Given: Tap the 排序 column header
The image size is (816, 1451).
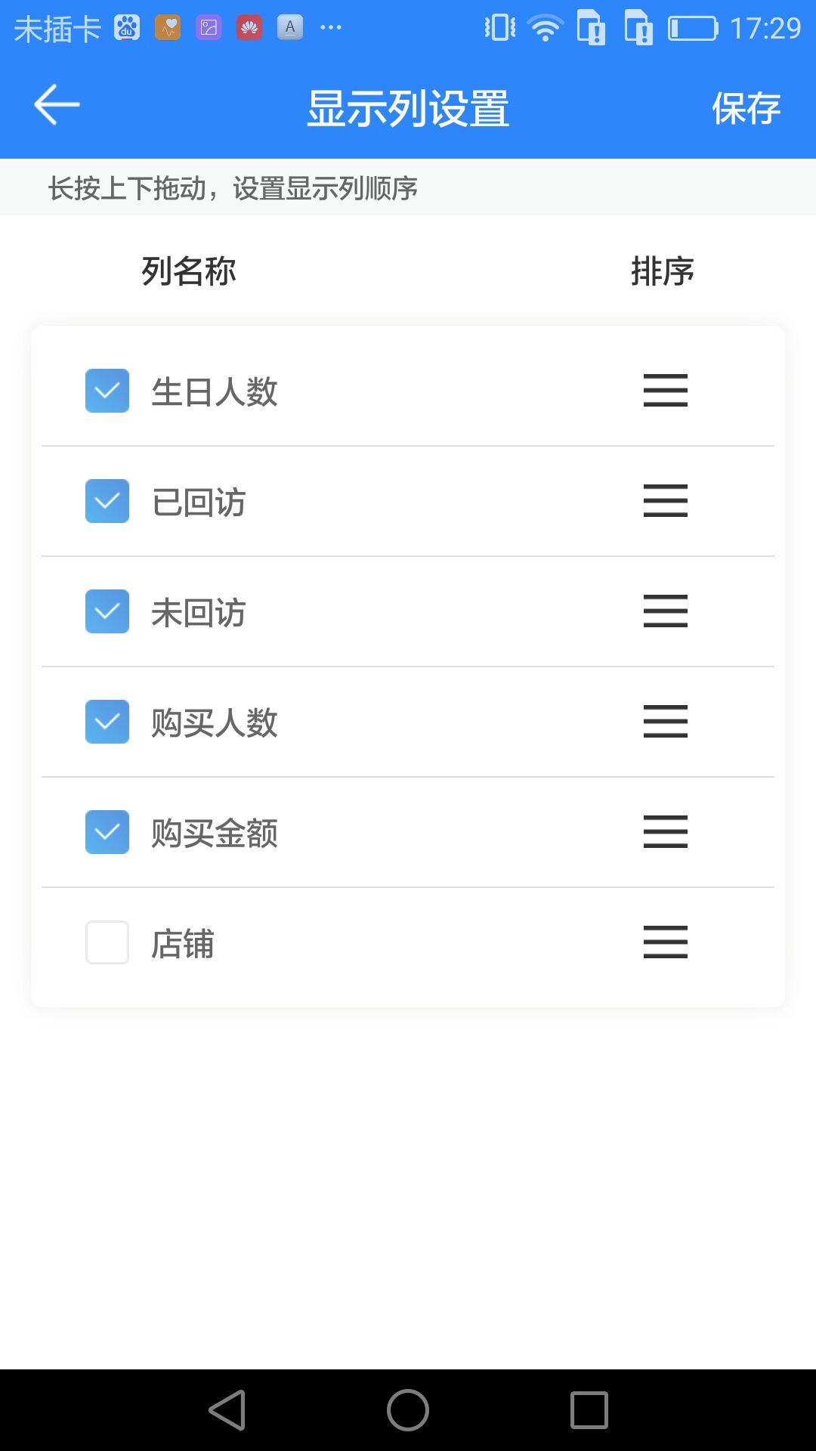Looking at the screenshot, I should 663,271.
